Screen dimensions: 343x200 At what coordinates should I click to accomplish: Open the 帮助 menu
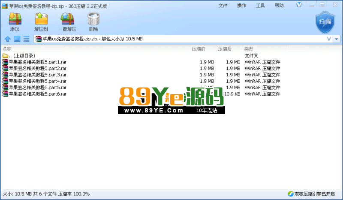[x=279, y=6]
